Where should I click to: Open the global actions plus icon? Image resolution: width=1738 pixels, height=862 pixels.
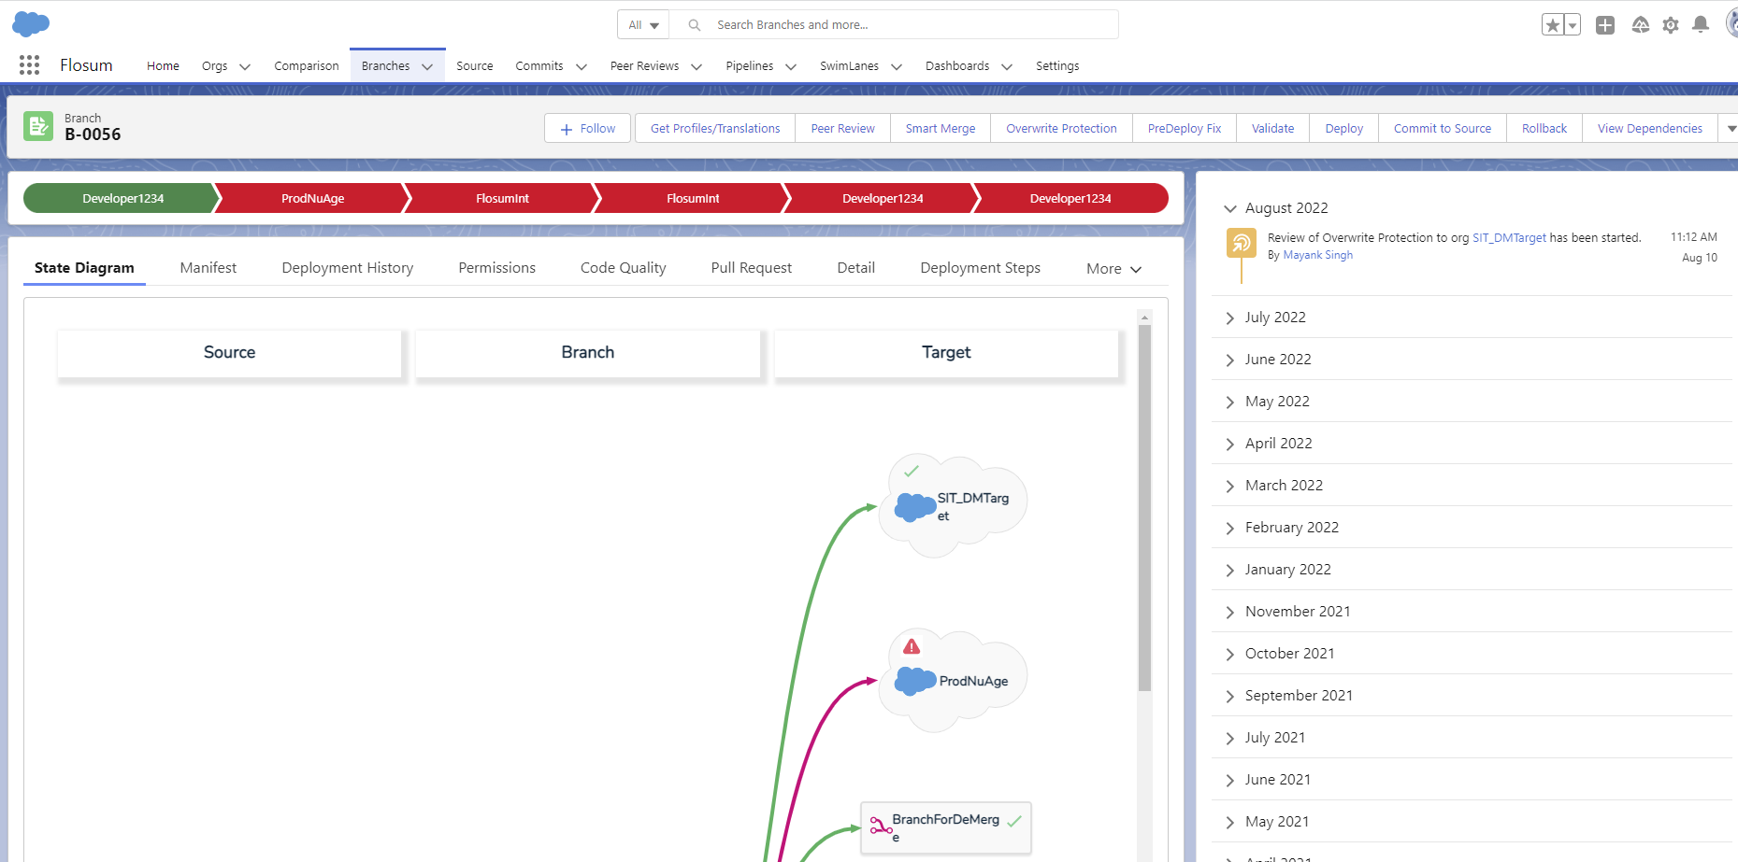[x=1605, y=25]
